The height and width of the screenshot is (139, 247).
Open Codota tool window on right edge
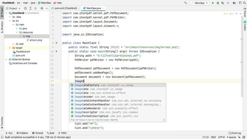245,25
